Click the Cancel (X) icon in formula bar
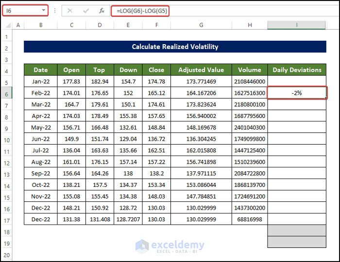This screenshot has height=262, width=340. (70, 11)
